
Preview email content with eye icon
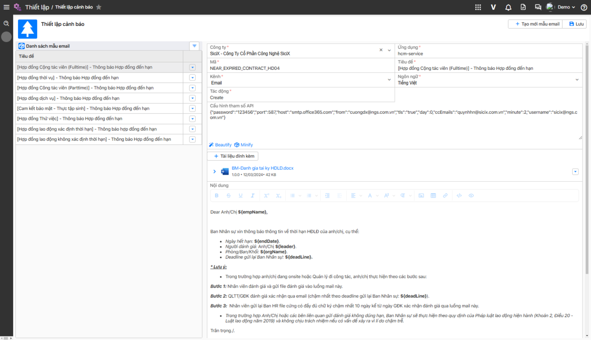[471, 195]
